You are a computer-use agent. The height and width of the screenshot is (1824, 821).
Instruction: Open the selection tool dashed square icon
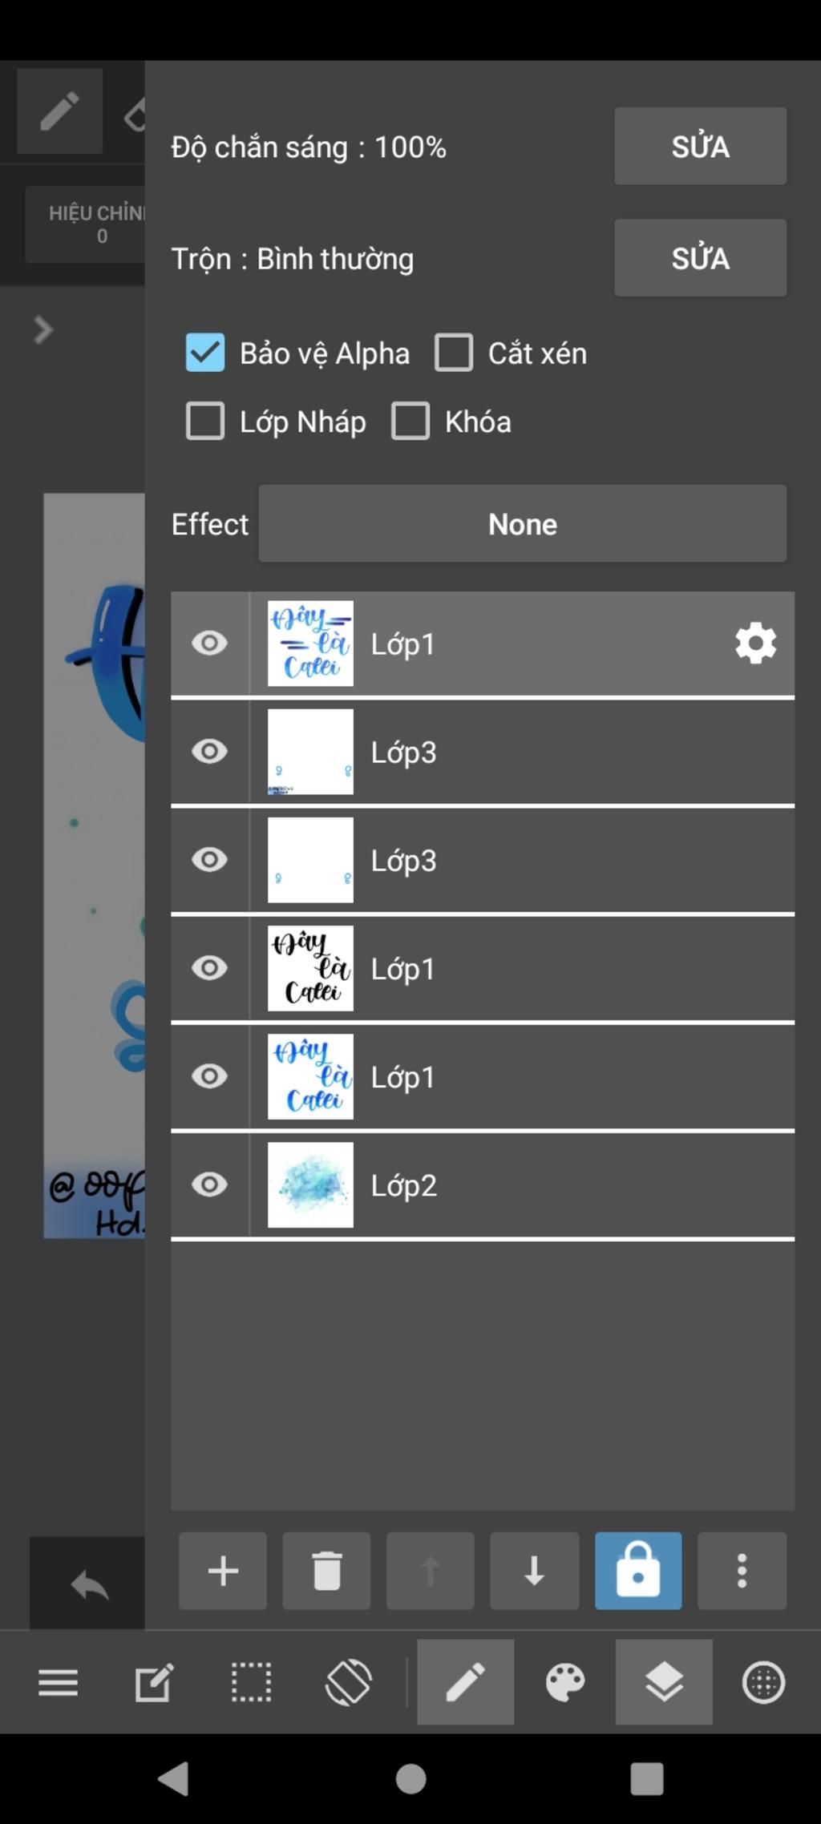(x=251, y=1681)
